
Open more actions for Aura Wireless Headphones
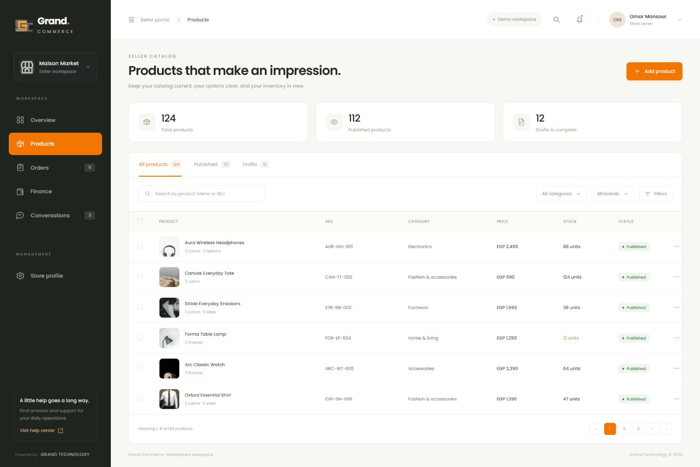coord(677,247)
